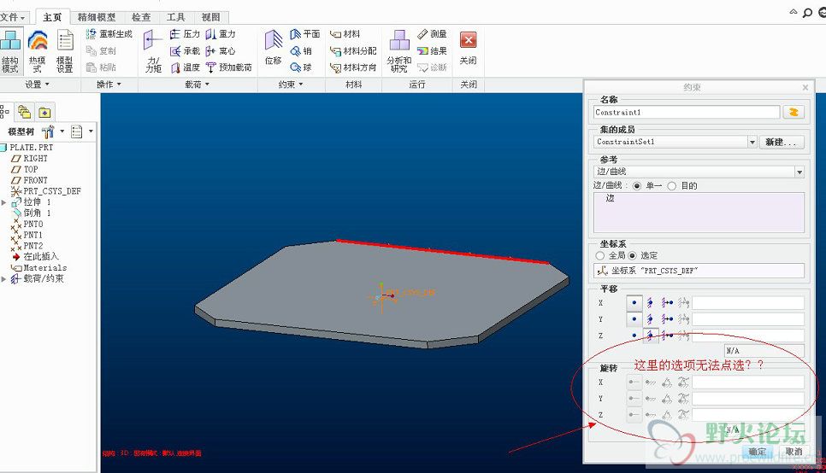Screen dimensions: 826x473
Task: Open 材料分配 material assignment
Action: [353, 51]
